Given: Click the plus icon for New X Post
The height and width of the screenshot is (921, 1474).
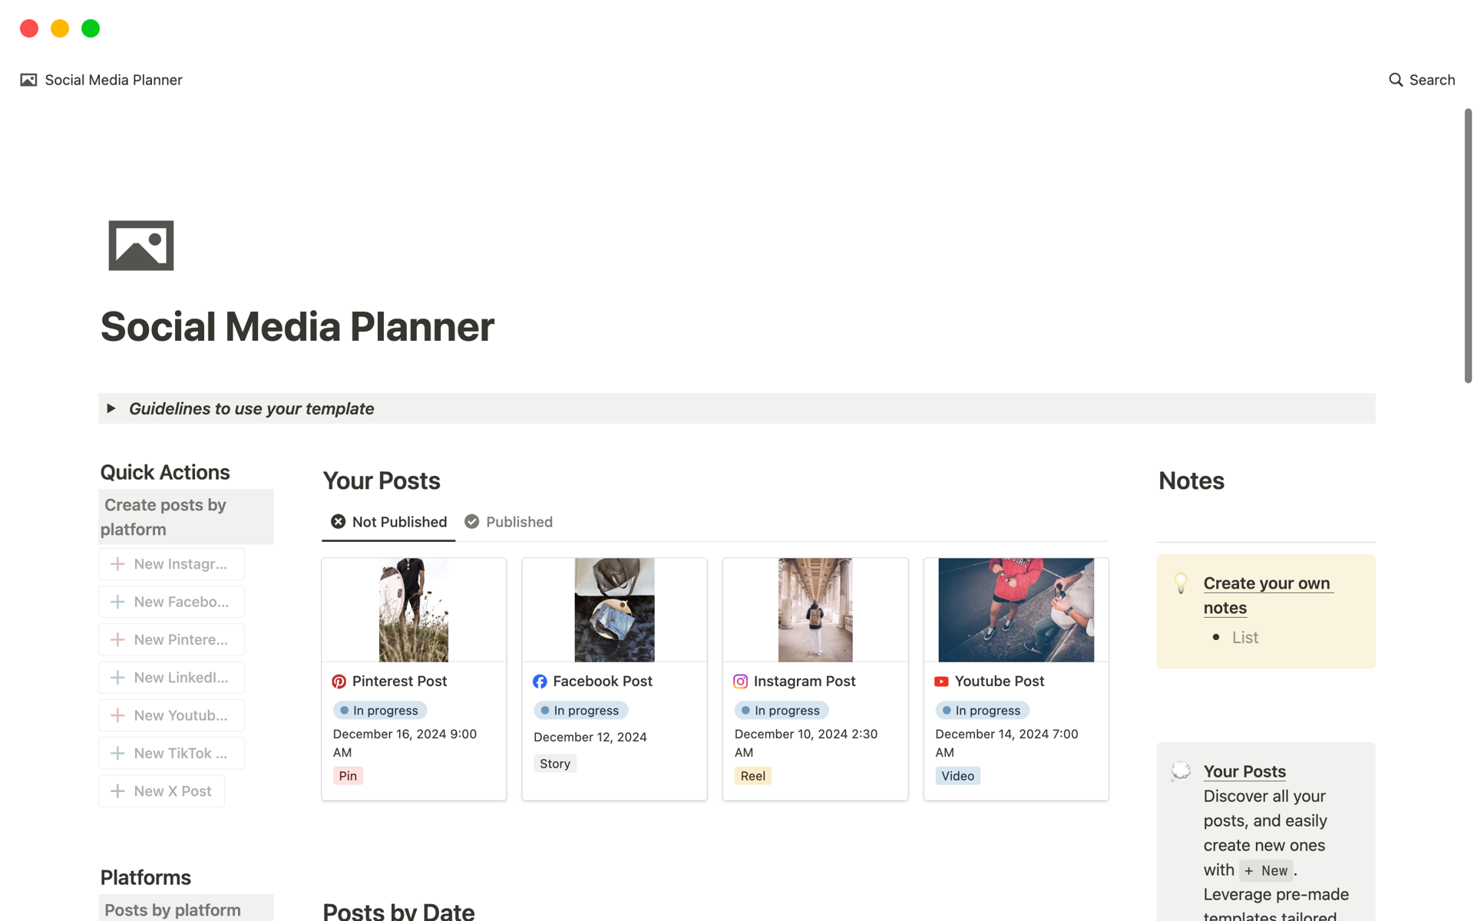Looking at the screenshot, I should tap(117, 791).
